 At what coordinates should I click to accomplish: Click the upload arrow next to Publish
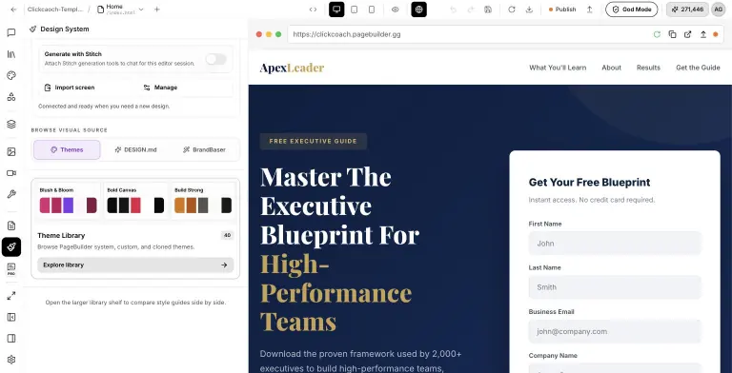590,10
